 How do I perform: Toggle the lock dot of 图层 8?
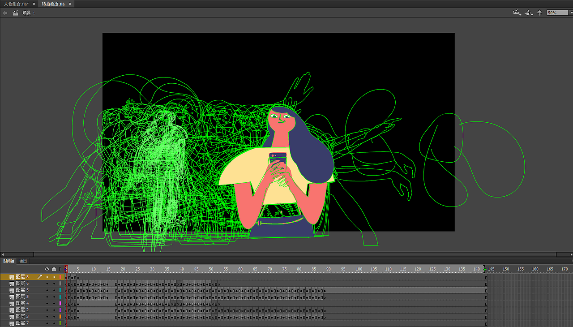click(x=54, y=277)
